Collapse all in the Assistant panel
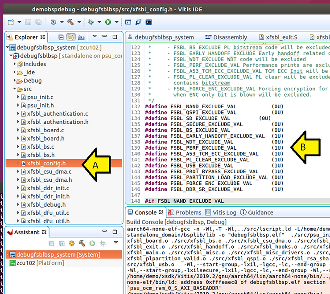 click(52, 244)
